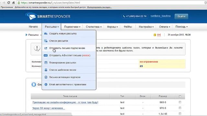Click the '969 б' size cell
The height and width of the screenshot is (116, 207).
pyautogui.click(x=163, y=102)
